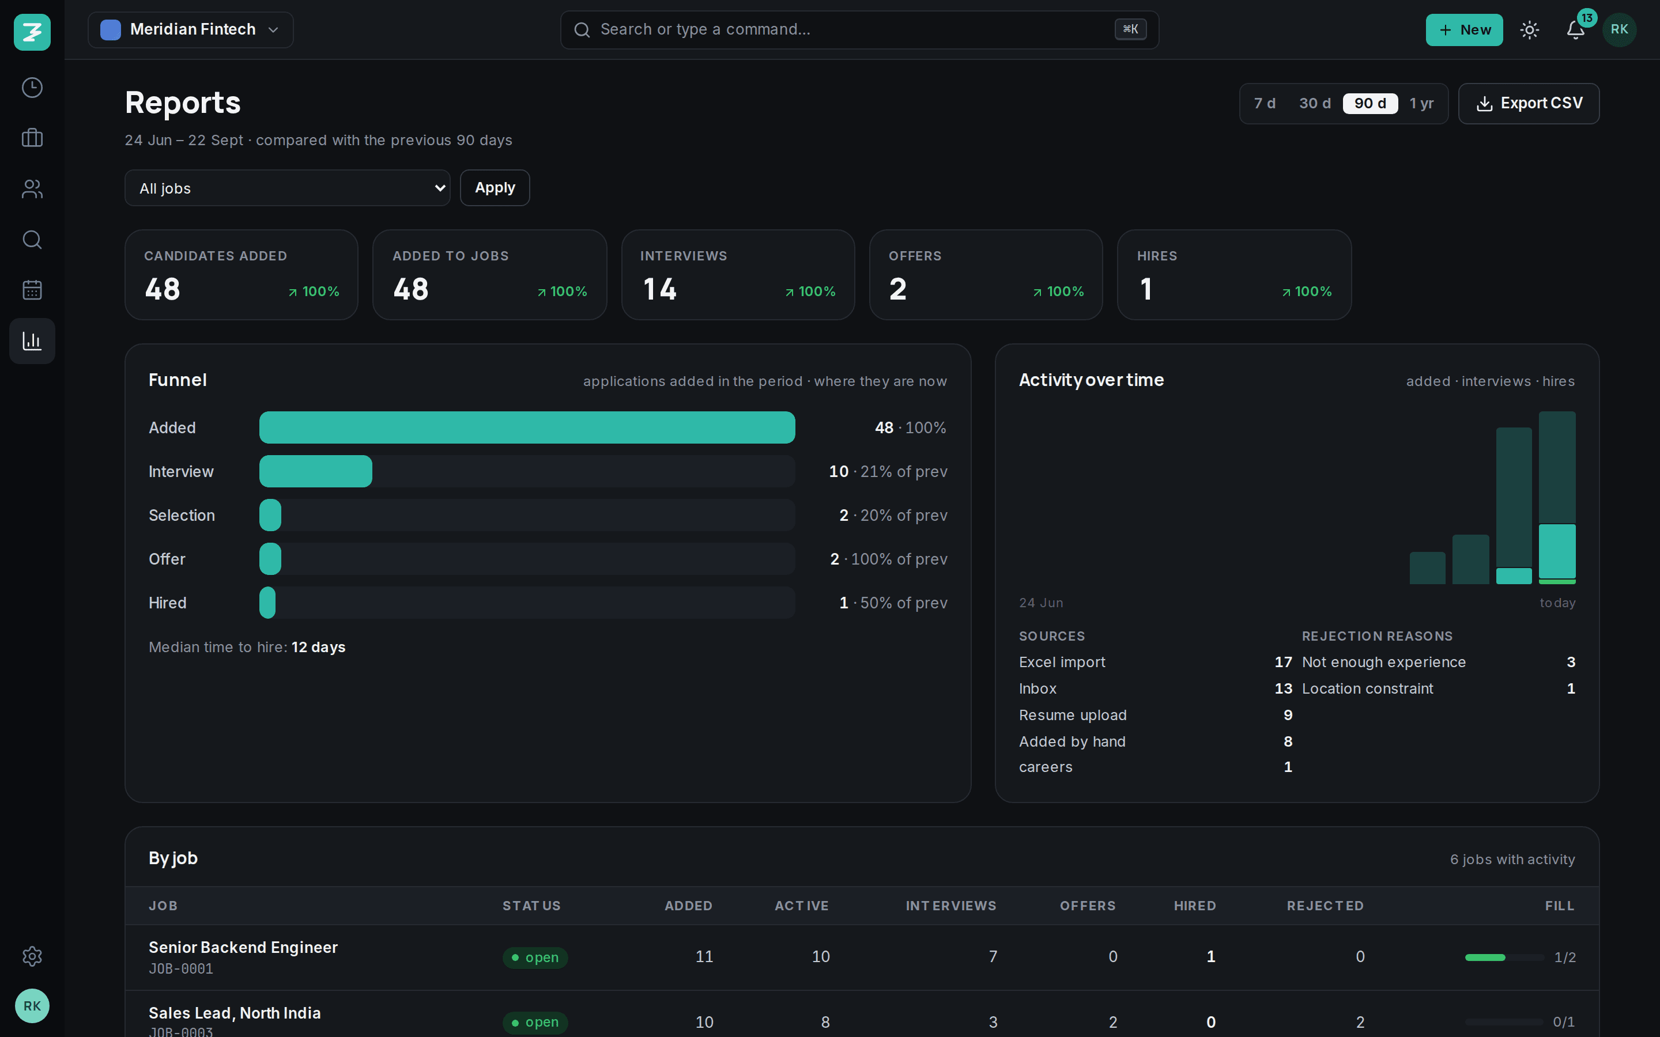Click the Meridian Fintech workspace color square

(x=111, y=29)
